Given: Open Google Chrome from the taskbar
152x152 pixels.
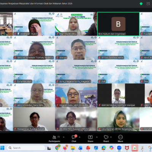Looking at the screenshot, I should tap(57, 148).
